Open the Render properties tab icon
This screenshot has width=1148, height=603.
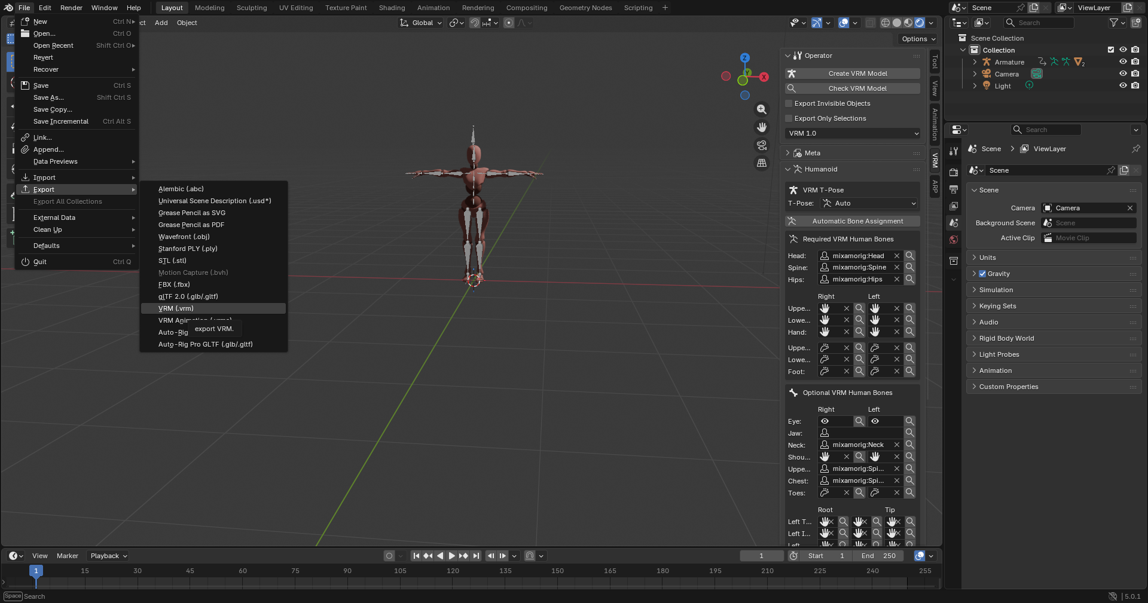(x=954, y=172)
